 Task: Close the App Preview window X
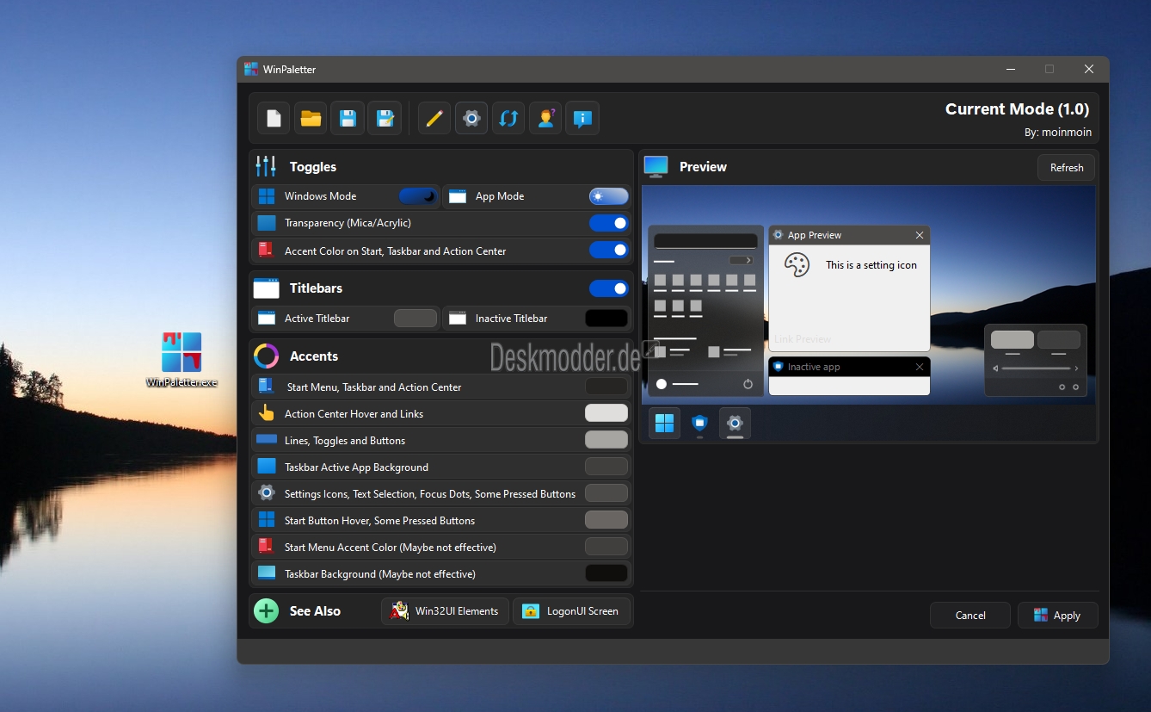tap(920, 235)
